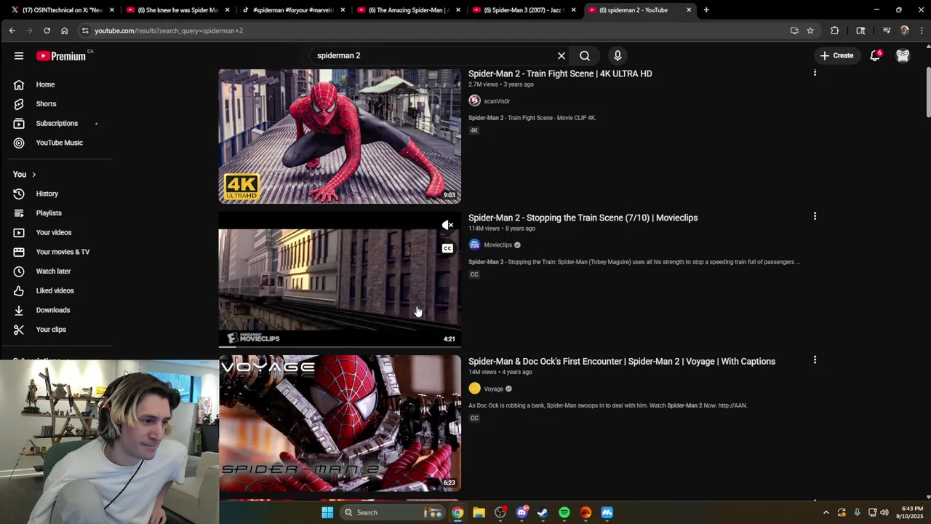Click the taskbar Search box
This screenshot has width=931, height=524.
(392, 512)
